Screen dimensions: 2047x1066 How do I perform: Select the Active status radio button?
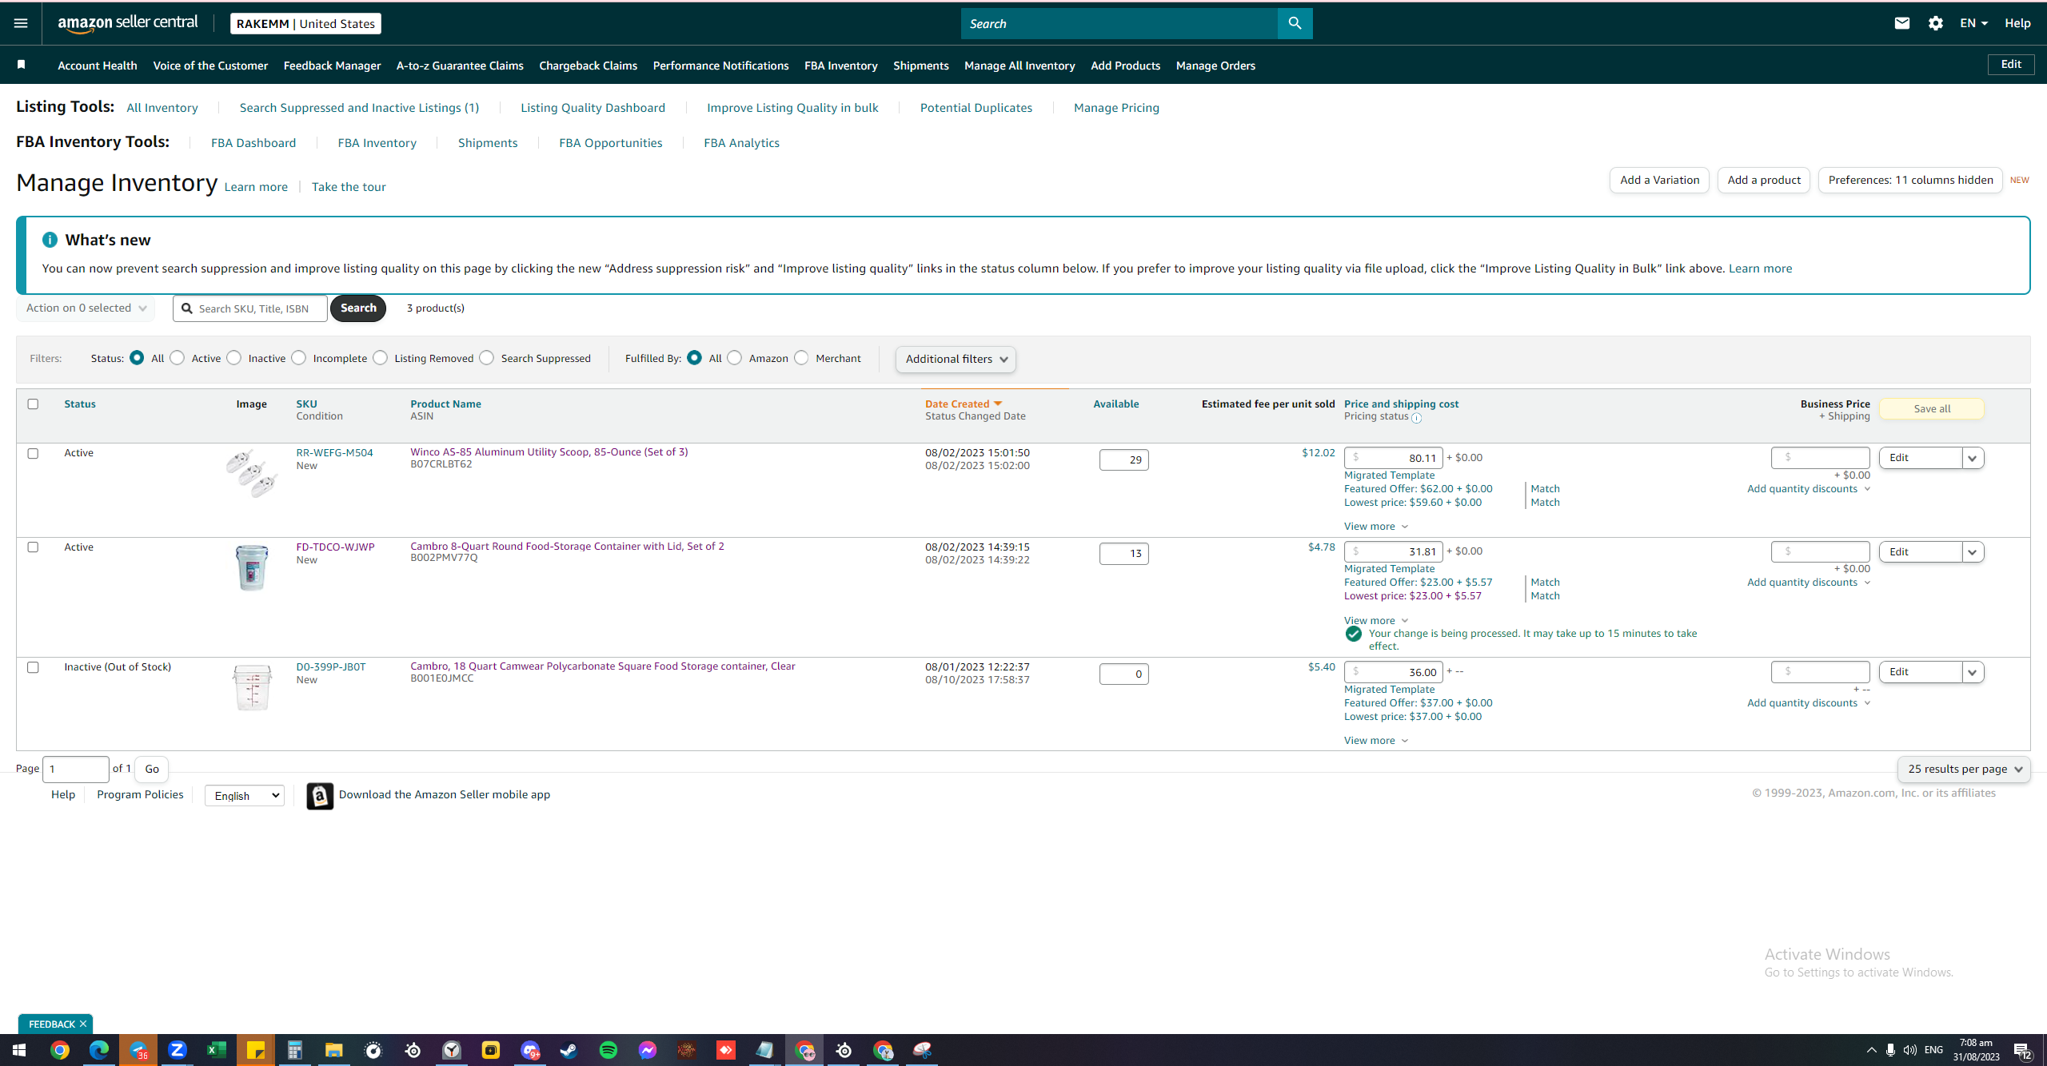[x=178, y=358]
